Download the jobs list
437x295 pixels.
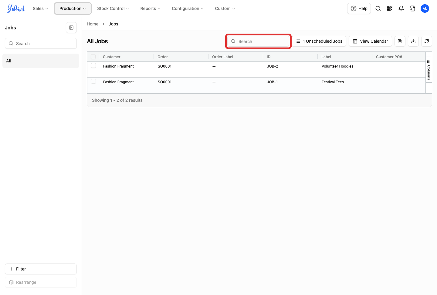tap(413, 41)
